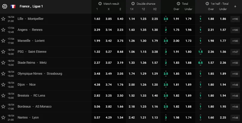
Task: Increase Total line 2.5 for Lille - Montpellier
Action: click(x=166, y=16)
